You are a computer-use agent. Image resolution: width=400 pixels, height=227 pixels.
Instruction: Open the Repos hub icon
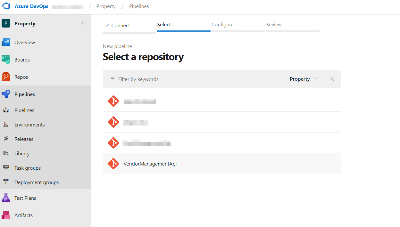6,77
